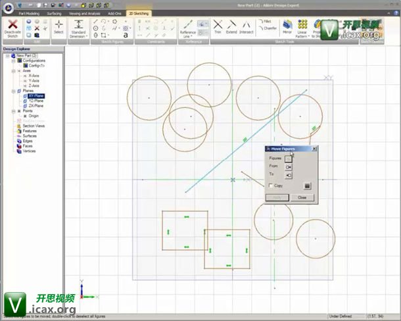Image resolution: width=401 pixels, height=321 pixels.
Task: Activate the Select tool in ribbon
Action: (59, 27)
